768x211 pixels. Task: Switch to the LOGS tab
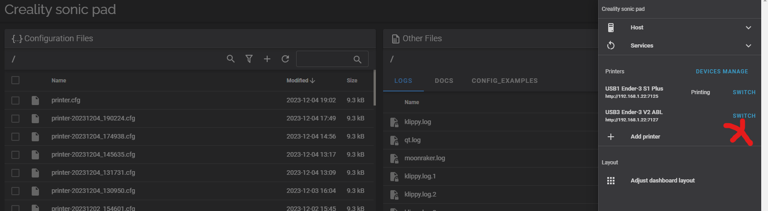tap(403, 81)
